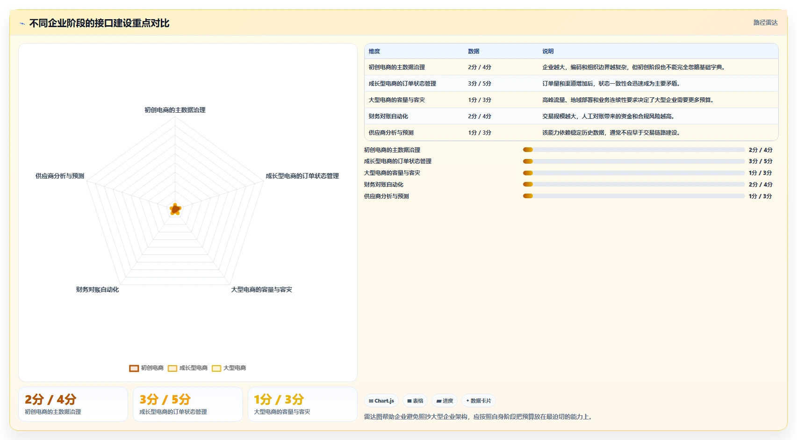Image resolution: width=797 pixels, height=440 pixels.
Task: Open the 3分 / 5分 data card
Action: click(x=188, y=404)
